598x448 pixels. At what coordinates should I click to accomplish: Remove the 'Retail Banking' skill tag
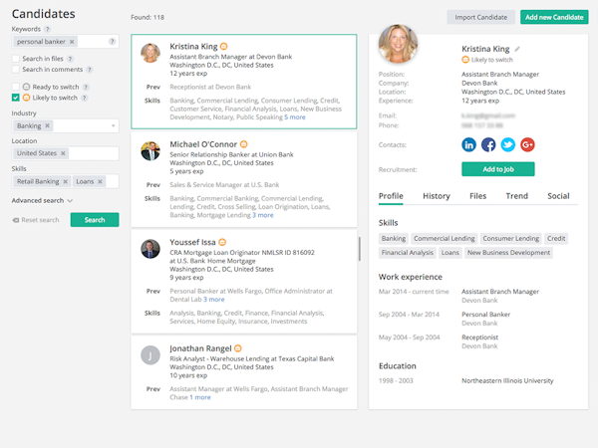[x=65, y=181]
